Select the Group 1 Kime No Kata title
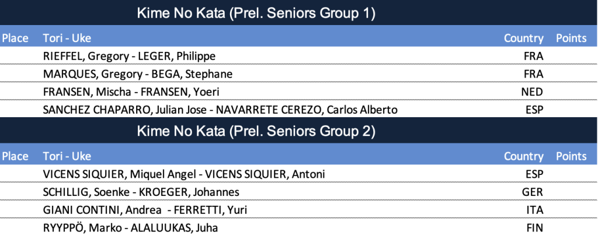Image resolution: width=598 pixels, height=246 pixels. click(x=256, y=14)
